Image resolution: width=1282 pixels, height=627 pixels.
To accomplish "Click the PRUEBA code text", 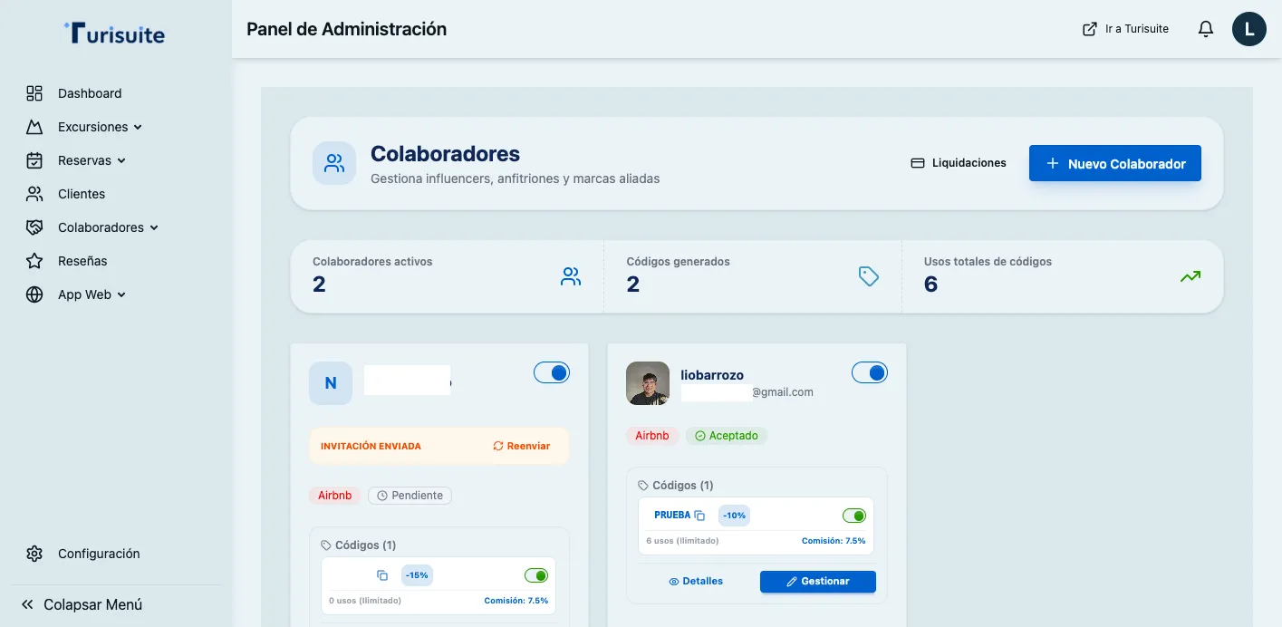I will pyautogui.click(x=672, y=515).
